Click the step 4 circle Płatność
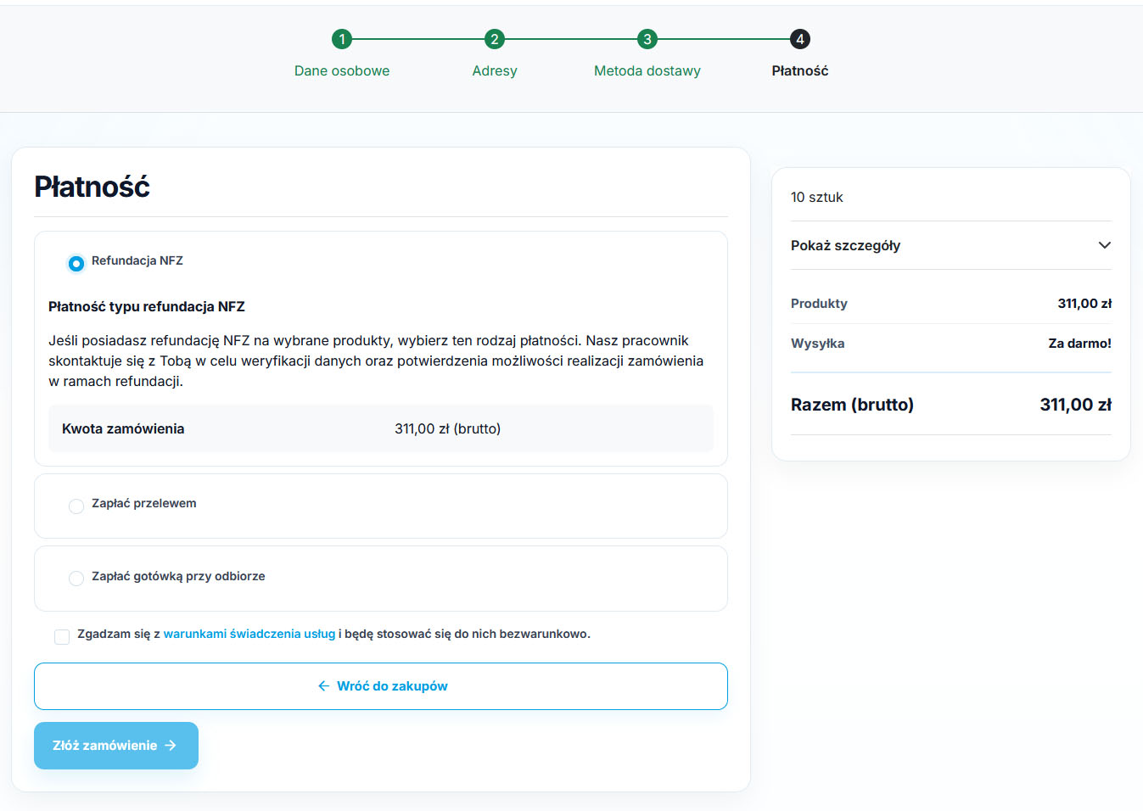This screenshot has width=1143, height=811. pos(800,39)
